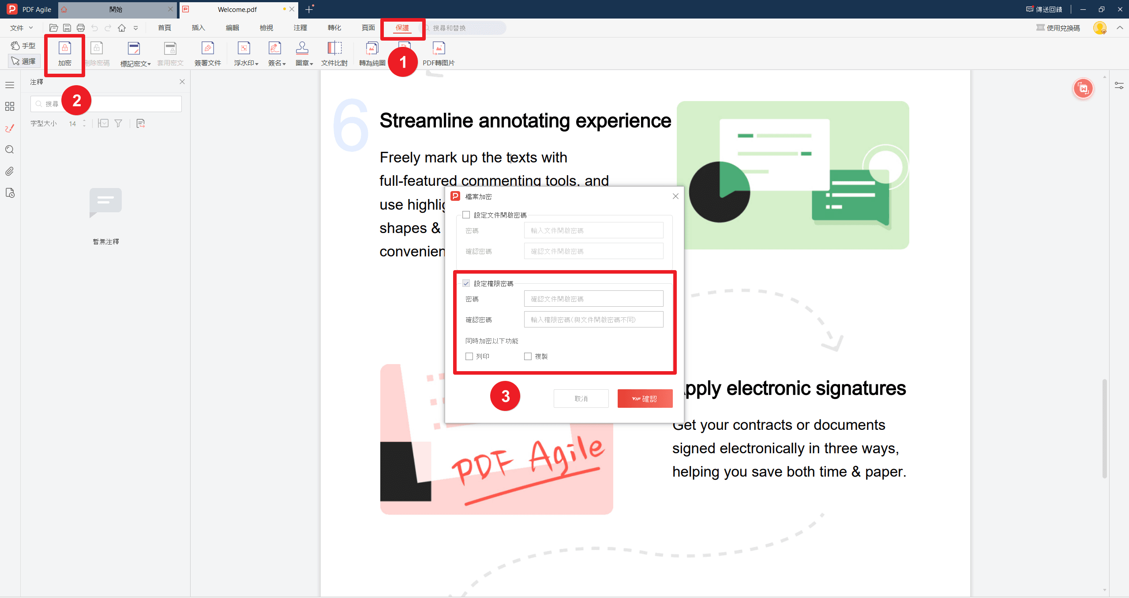
Task: Click the 傳送回饋 send feedback button
Action: 1044,9
